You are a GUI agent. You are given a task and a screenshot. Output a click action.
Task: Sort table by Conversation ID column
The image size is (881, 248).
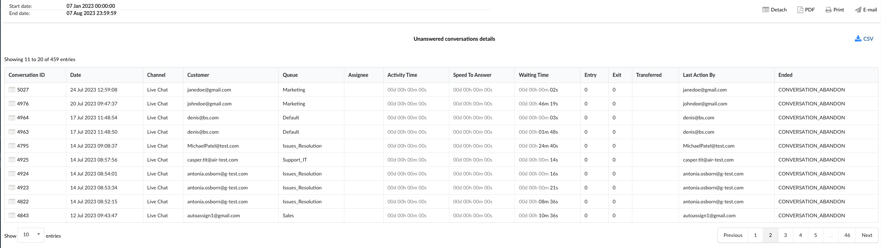click(35, 75)
